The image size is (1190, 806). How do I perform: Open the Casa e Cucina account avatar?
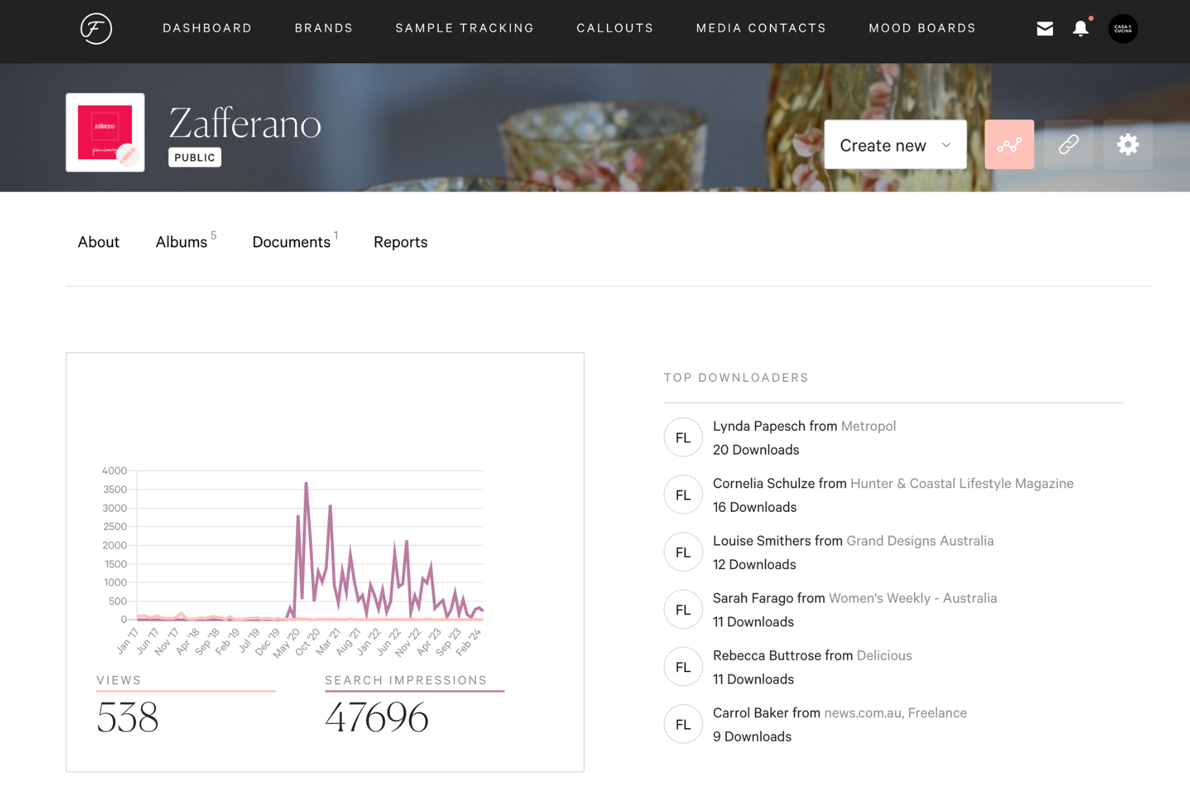[1123, 28]
